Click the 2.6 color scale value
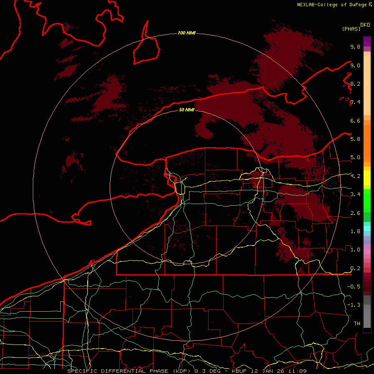 355,213
